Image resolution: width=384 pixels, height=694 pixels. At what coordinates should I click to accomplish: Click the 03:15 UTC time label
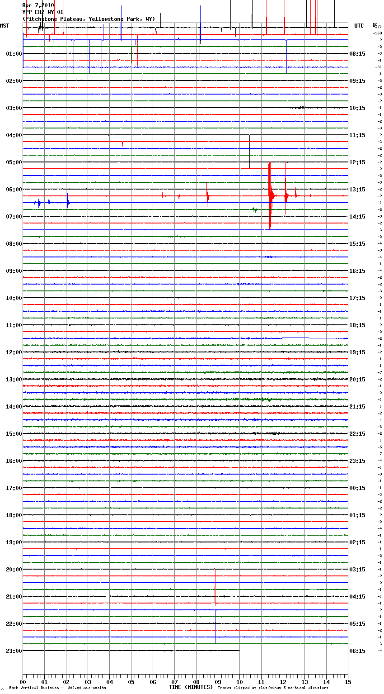(357, 570)
